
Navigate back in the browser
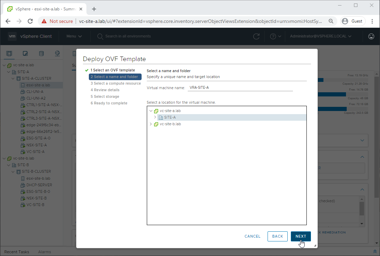point(8,21)
